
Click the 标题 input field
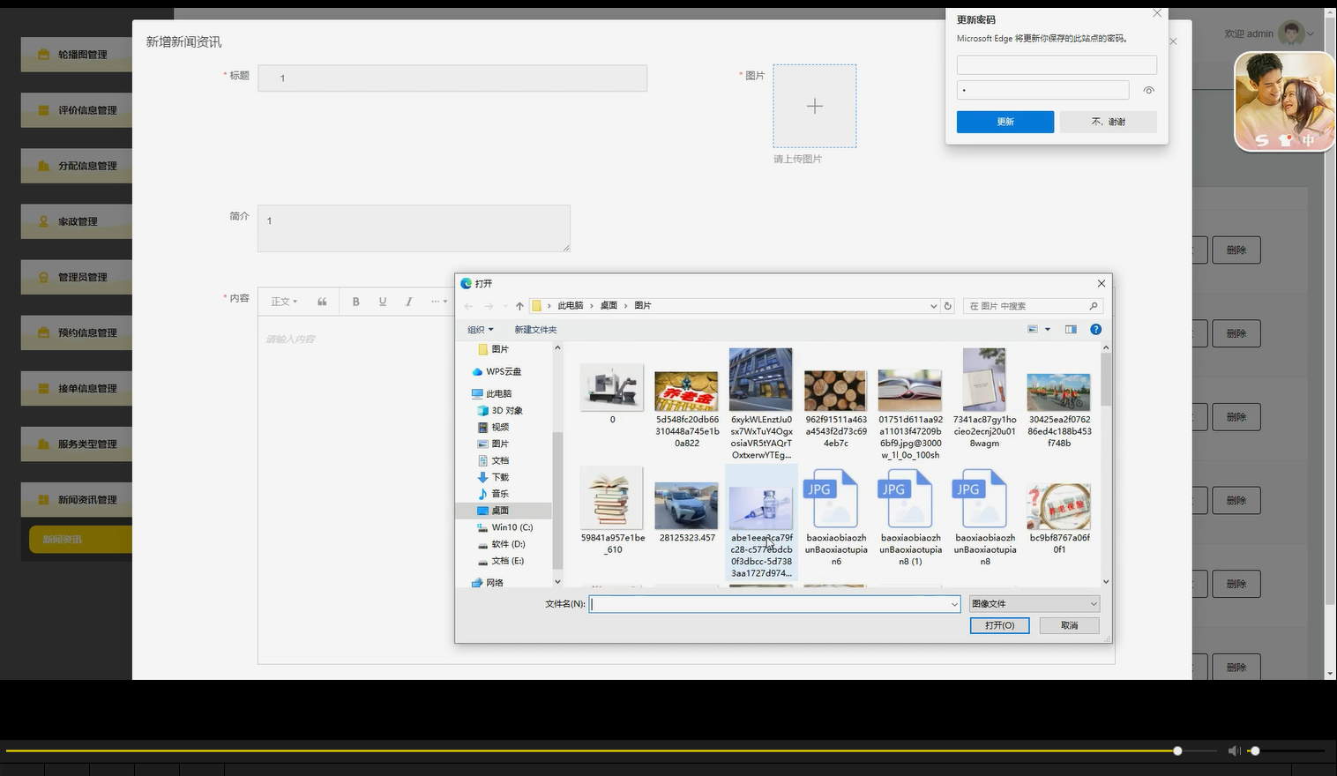pyautogui.click(x=452, y=78)
